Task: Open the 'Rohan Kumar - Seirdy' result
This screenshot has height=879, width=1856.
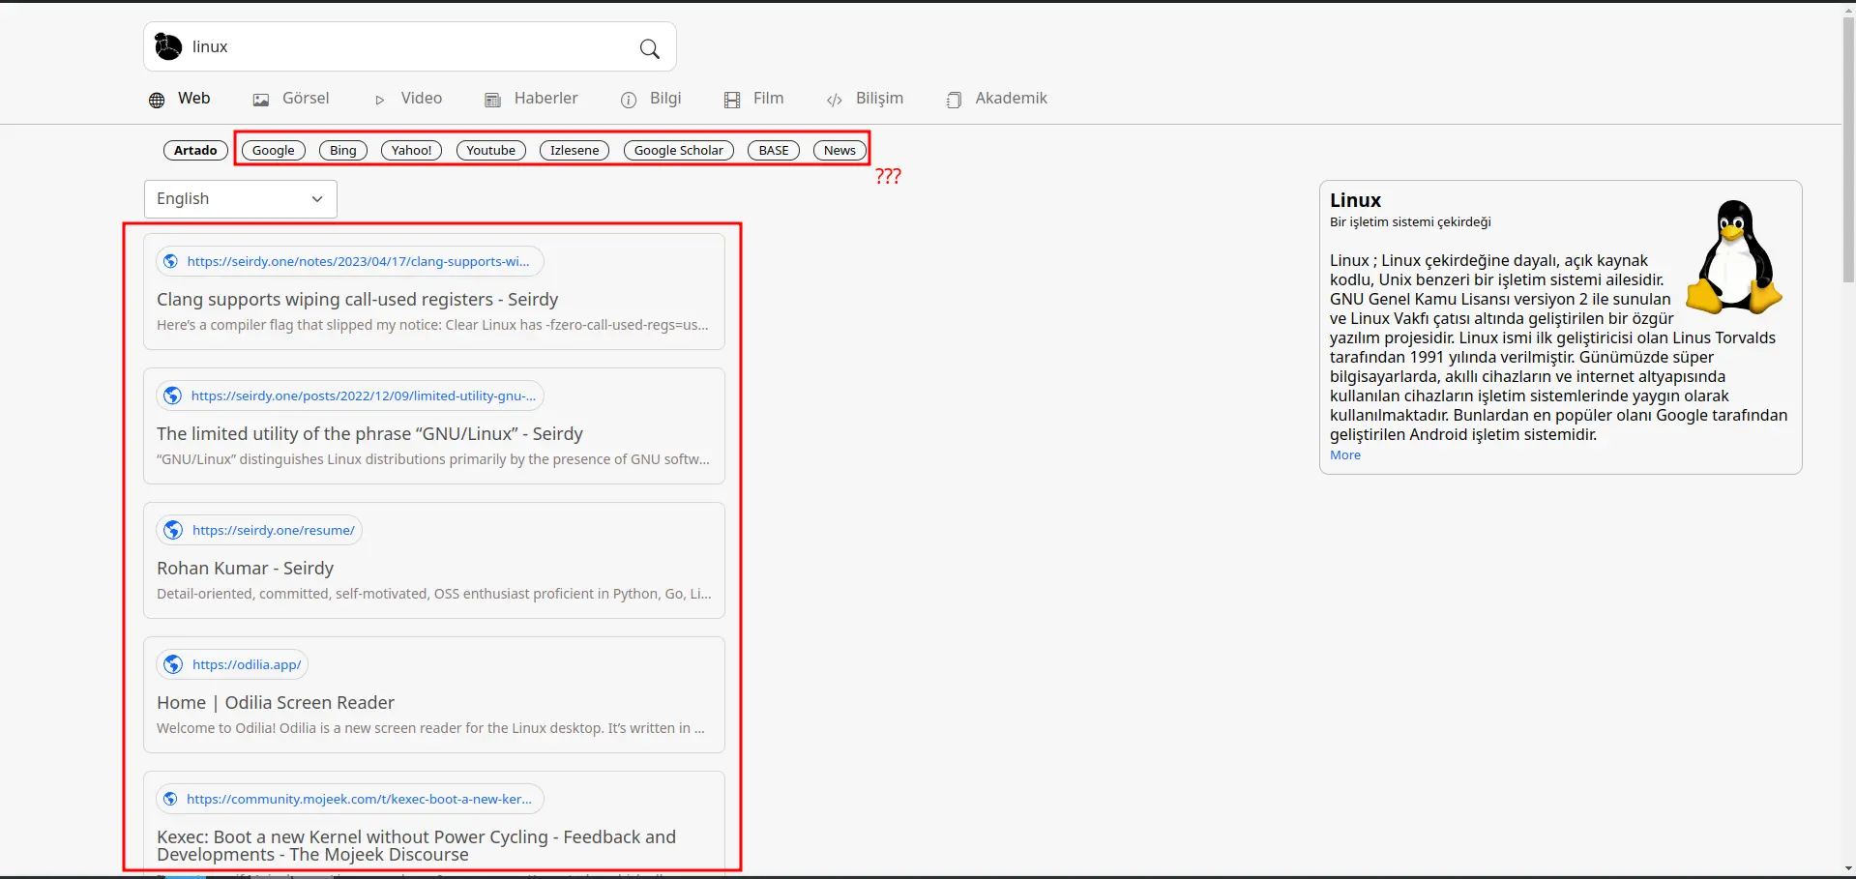Action: coord(246,569)
